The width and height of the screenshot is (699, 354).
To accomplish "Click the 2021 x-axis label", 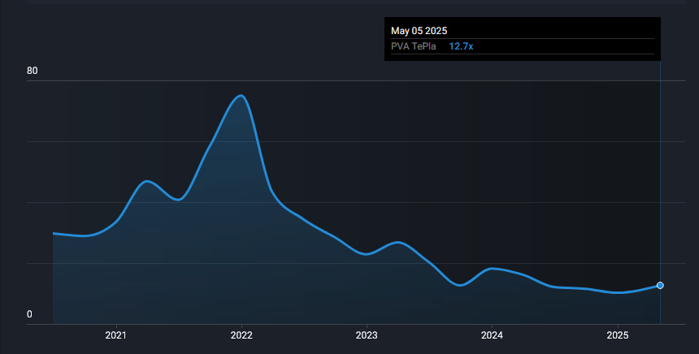I will [x=116, y=335].
